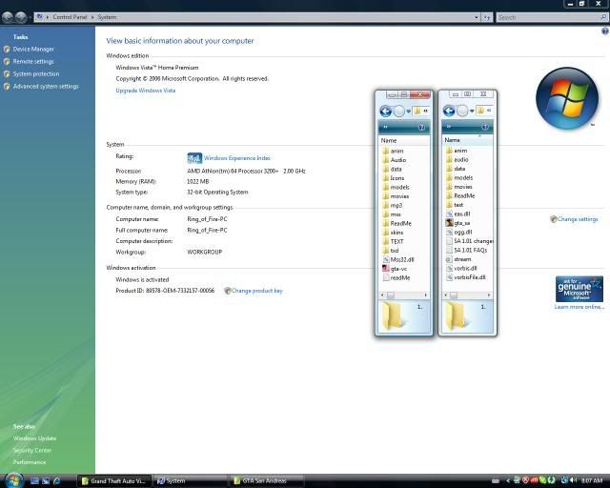Open System protection from Tasks pane
This screenshot has height=488, width=610.
36,74
